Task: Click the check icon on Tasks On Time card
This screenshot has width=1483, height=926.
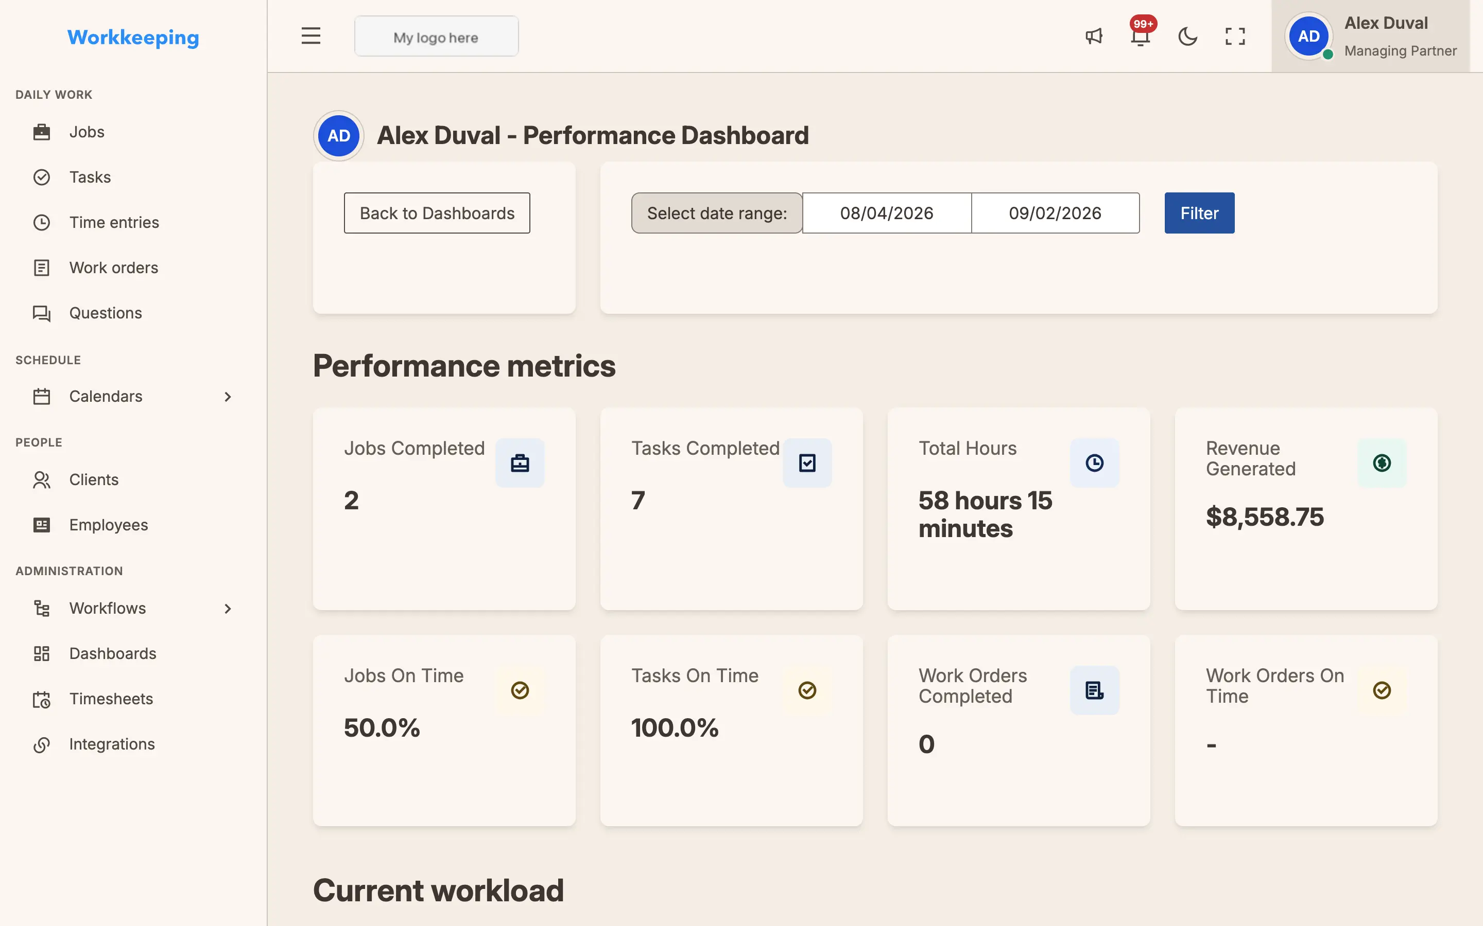Action: click(807, 690)
